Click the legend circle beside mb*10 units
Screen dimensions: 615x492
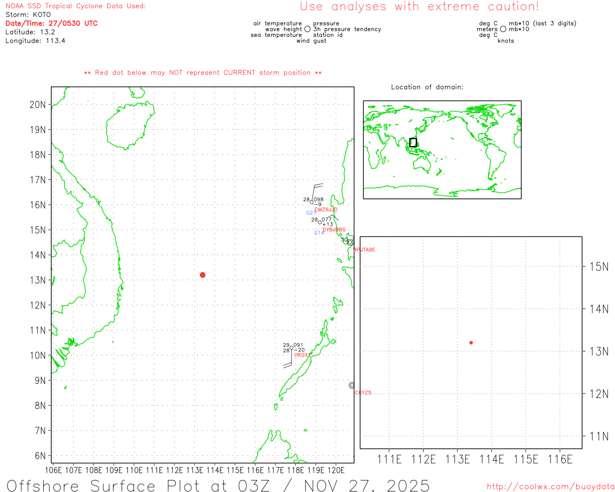[503, 29]
